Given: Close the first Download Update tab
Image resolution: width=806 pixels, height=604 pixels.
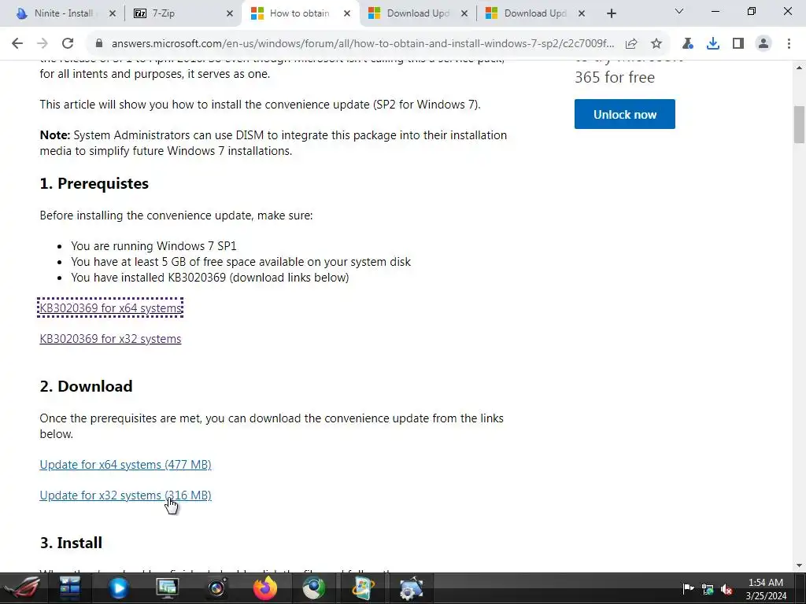Looking at the screenshot, I should (x=464, y=13).
